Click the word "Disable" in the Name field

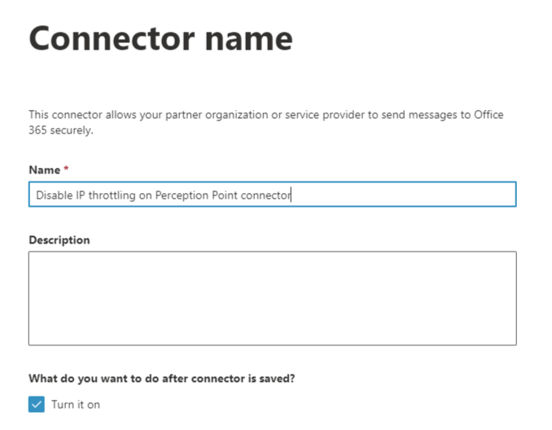point(54,195)
